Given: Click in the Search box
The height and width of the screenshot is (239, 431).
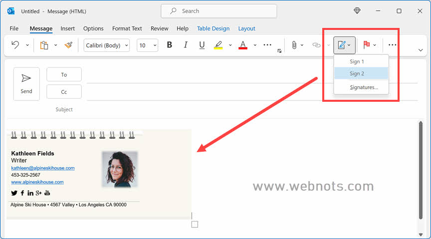Looking at the screenshot, I should [x=219, y=11].
